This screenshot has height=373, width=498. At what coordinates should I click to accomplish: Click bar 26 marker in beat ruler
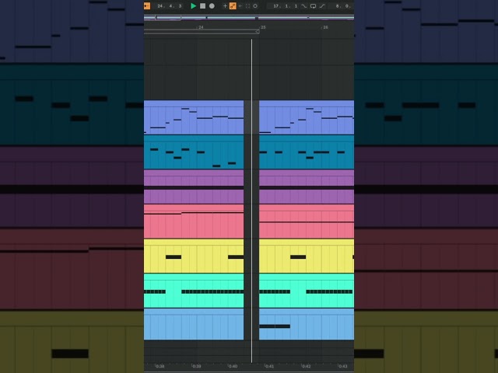tap(324, 27)
